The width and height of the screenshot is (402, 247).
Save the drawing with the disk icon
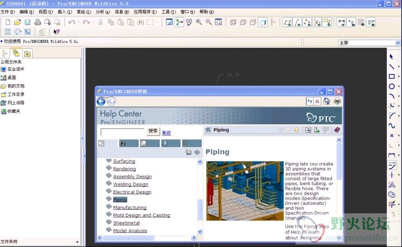point(27,22)
